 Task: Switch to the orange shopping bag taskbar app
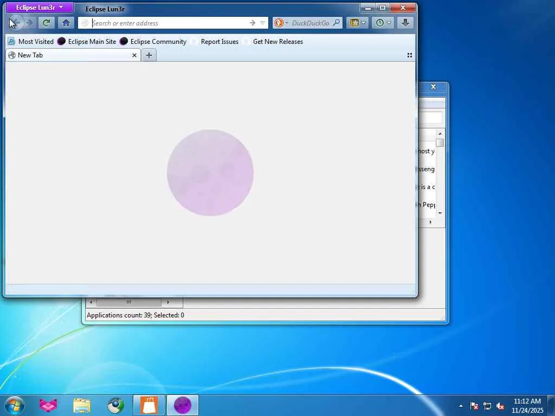(x=149, y=405)
